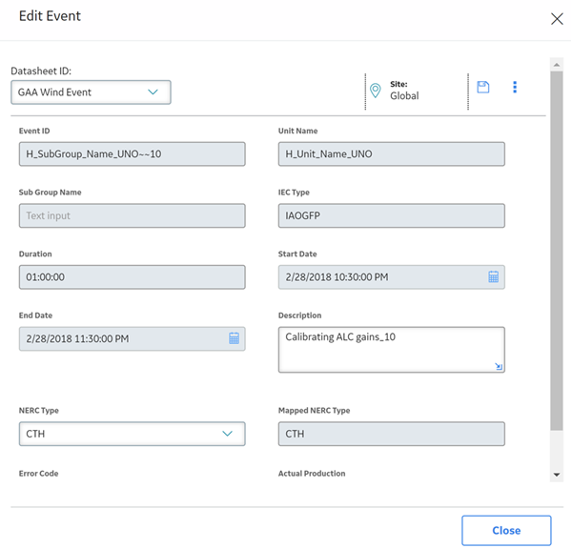
Task: Click the Mapped NERC Type field
Action: click(x=392, y=434)
